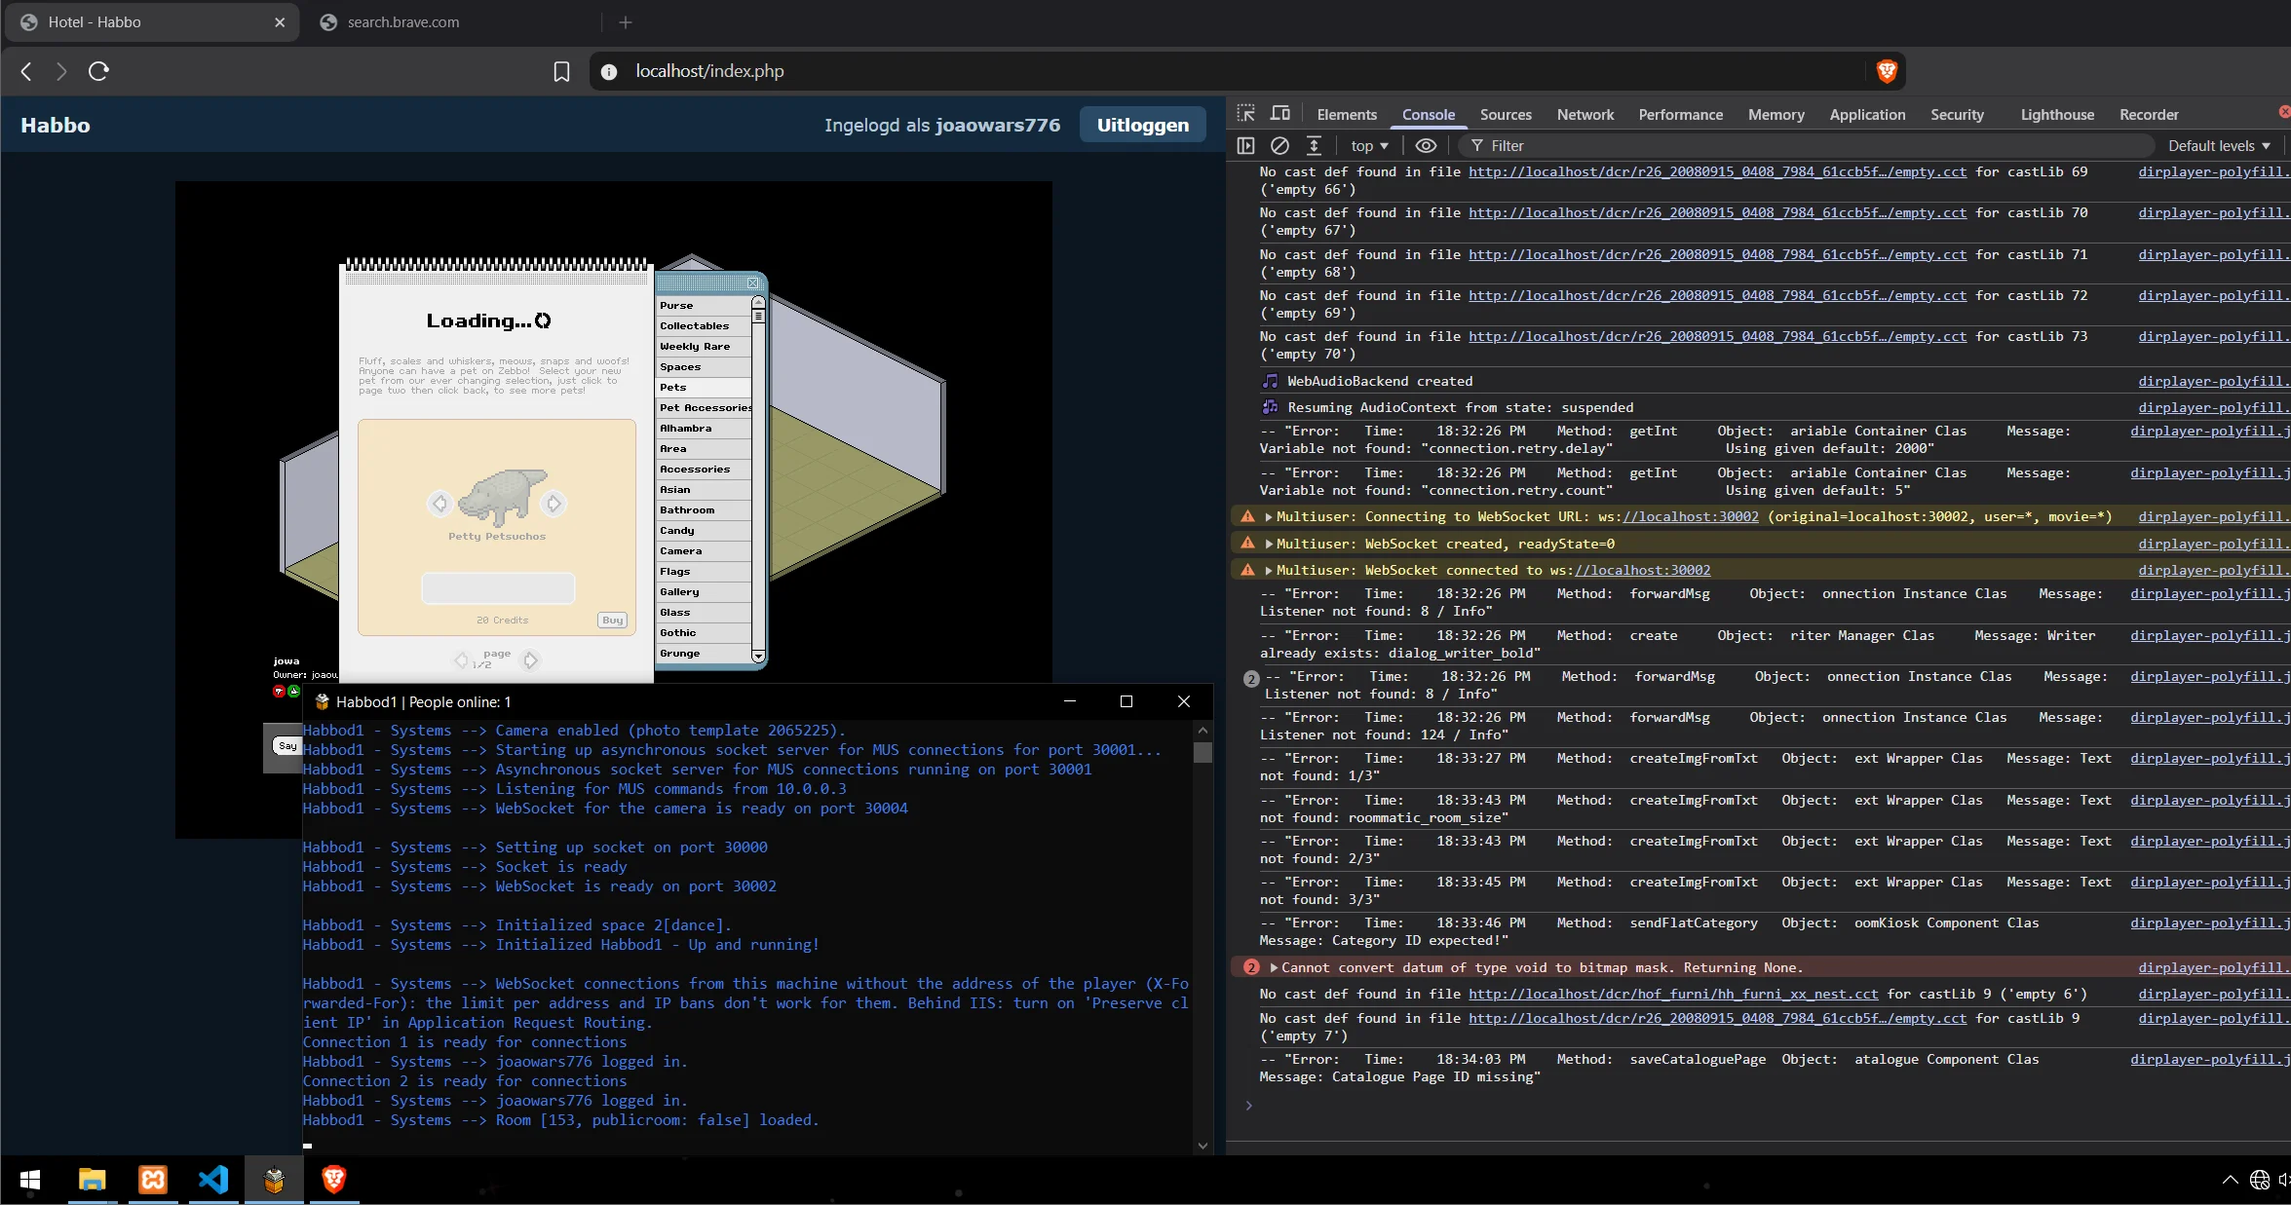The width and height of the screenshot is (2291, 1205).
Task: Open Brave Shields lion icon
Action: 1887,71
